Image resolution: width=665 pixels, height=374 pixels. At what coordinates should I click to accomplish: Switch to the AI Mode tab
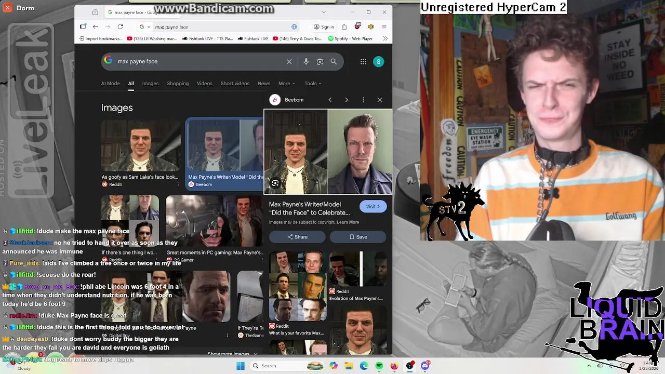pos(110,83)
